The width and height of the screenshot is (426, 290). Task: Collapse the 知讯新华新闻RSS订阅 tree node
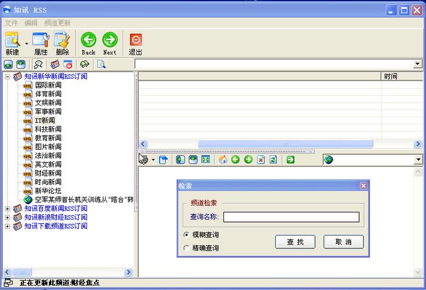pyautogui.click(x=8, y=77)
